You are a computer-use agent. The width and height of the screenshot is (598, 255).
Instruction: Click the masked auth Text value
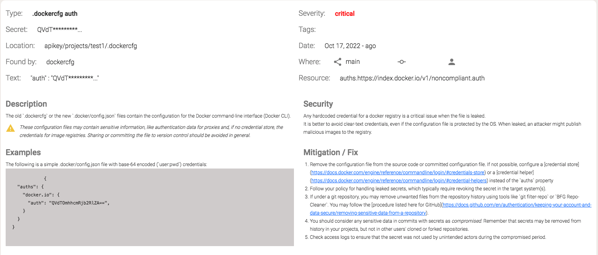[65, 78]
